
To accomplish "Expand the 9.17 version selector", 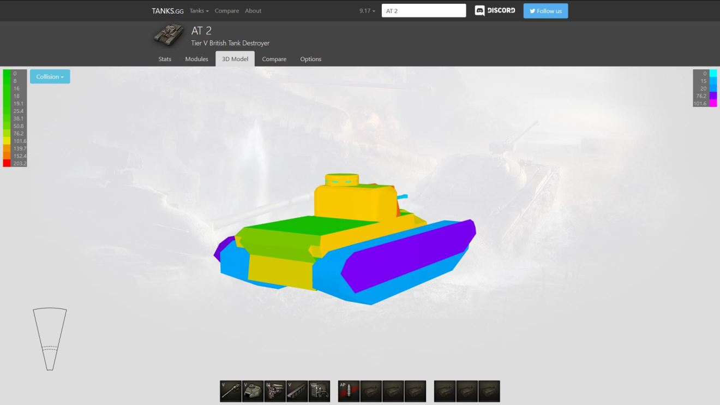I will point(367,11).
